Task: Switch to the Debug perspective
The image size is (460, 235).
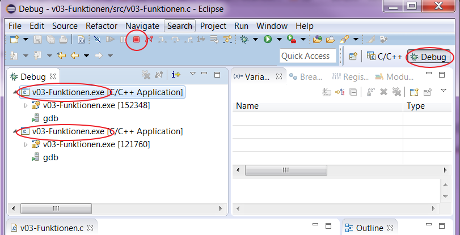Action: (x=429, y=57)
